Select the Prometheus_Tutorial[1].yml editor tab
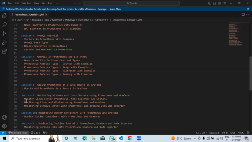Screen dimensions: 252x142 click(x=29, y=15)
